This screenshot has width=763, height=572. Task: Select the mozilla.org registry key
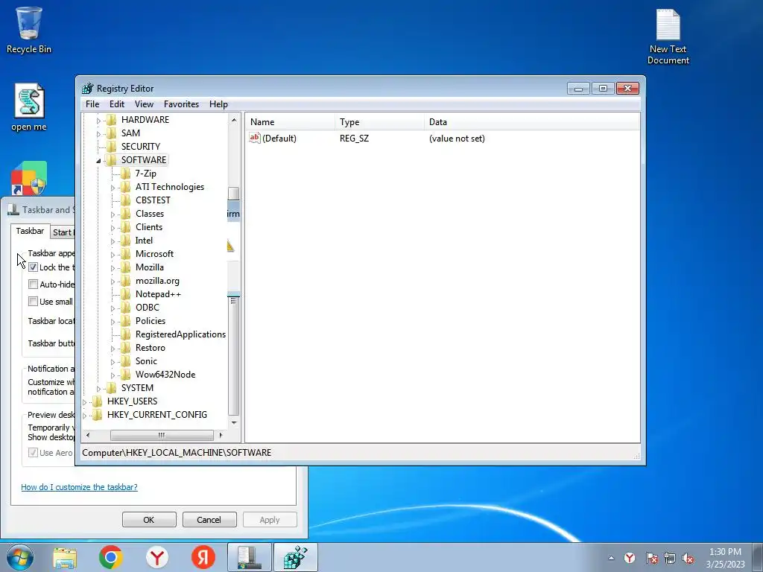click(157, 281)
